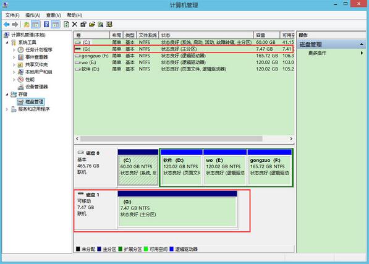Click the Properties toolbar icon
This screenshot has height=264, width=369.
[83, 24]
